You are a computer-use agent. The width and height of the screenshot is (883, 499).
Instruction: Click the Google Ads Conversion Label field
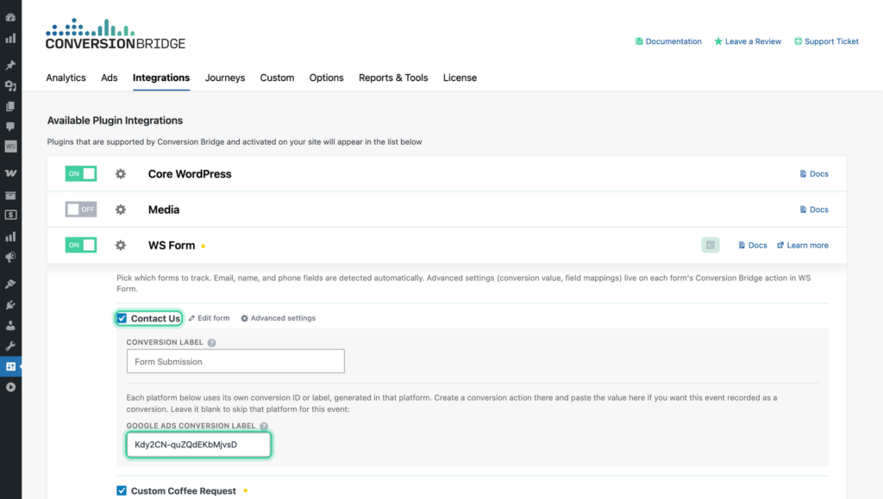click(x=199, y=445)
